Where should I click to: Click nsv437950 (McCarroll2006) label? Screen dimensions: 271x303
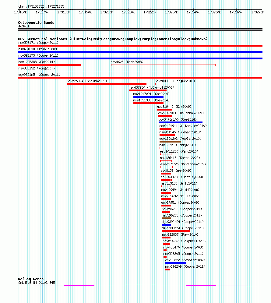151,87
